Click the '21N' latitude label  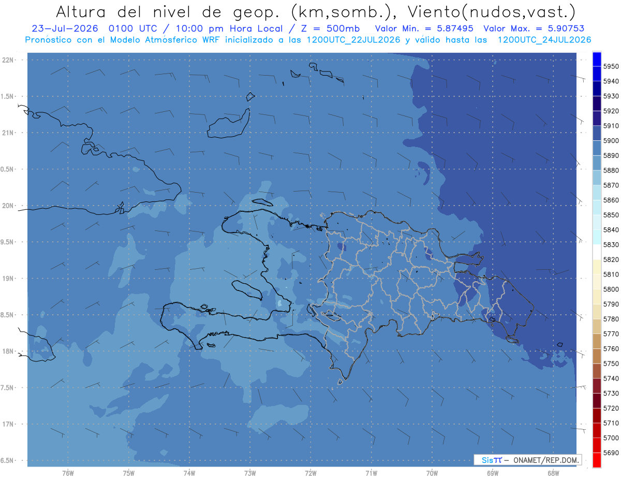(9, 133)
